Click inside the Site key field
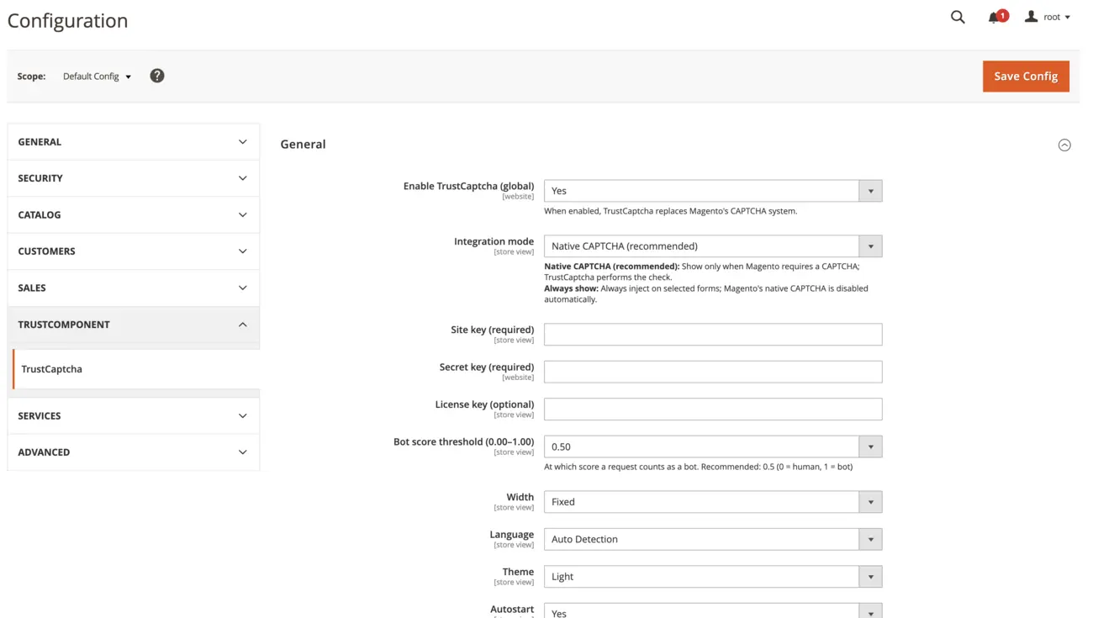This screenshot has width=1093, height=618. [713, 334]
